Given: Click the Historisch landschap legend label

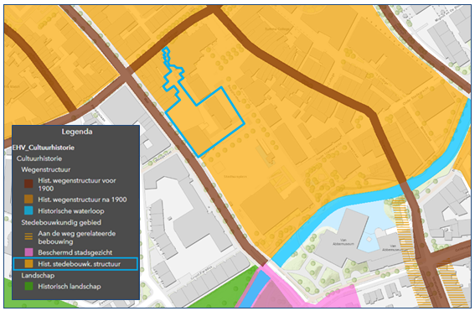Looking at the screenshot, I should [70, 287].
